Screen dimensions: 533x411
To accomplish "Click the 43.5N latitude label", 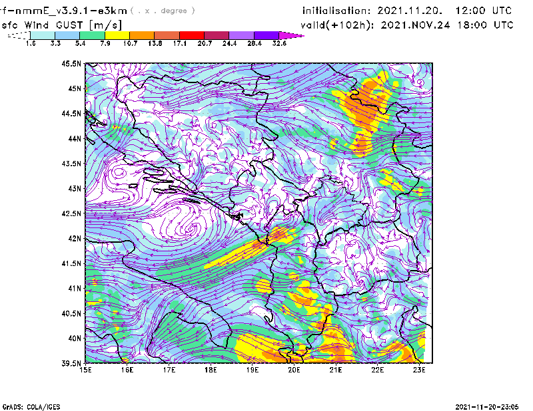I will (x=71, y=164).
